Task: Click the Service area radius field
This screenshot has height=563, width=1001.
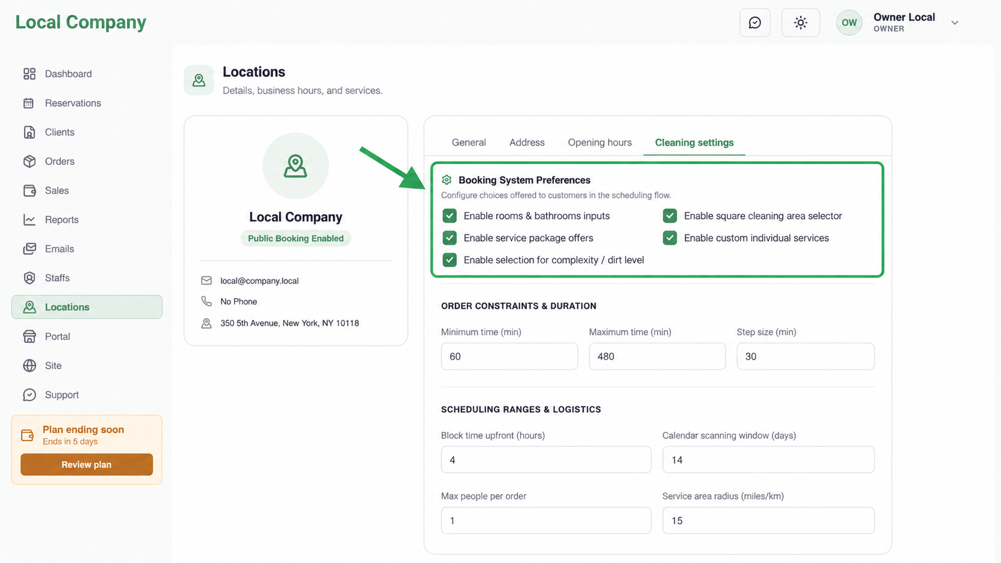Action: [x=768, y=521]
